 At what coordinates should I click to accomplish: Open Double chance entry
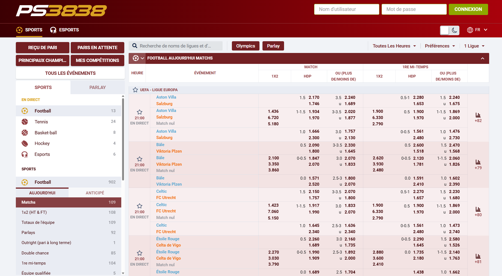pos(69,253)
